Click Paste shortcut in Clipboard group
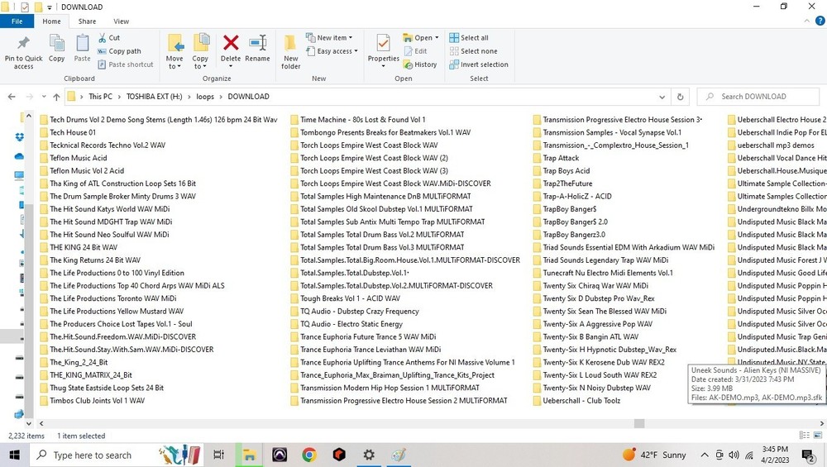Image resolution: width=827 pixels, height=467 pixels. 126,64
